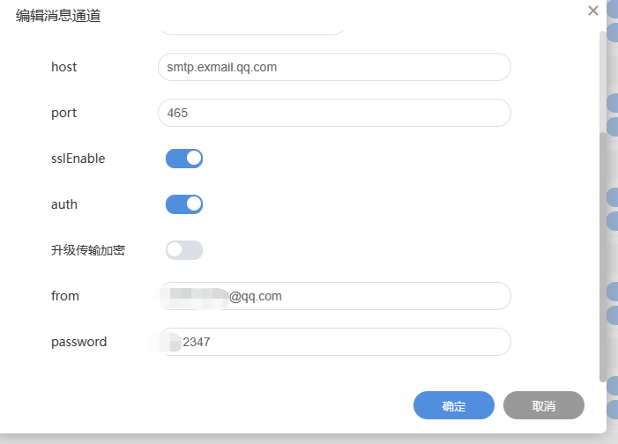Click the 编辑消息通道 dialog title
This screenshot has height=444, width=618.
[x=58, y=15]
